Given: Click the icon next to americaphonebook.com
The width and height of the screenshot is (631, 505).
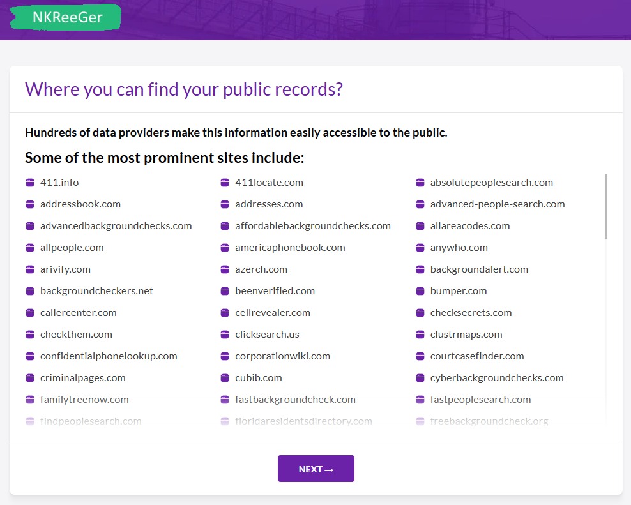Looking at the screenshot, I should point(225,248).
